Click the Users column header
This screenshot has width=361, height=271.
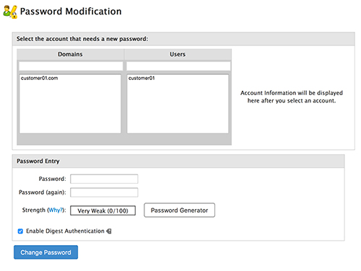click(178, 54)
